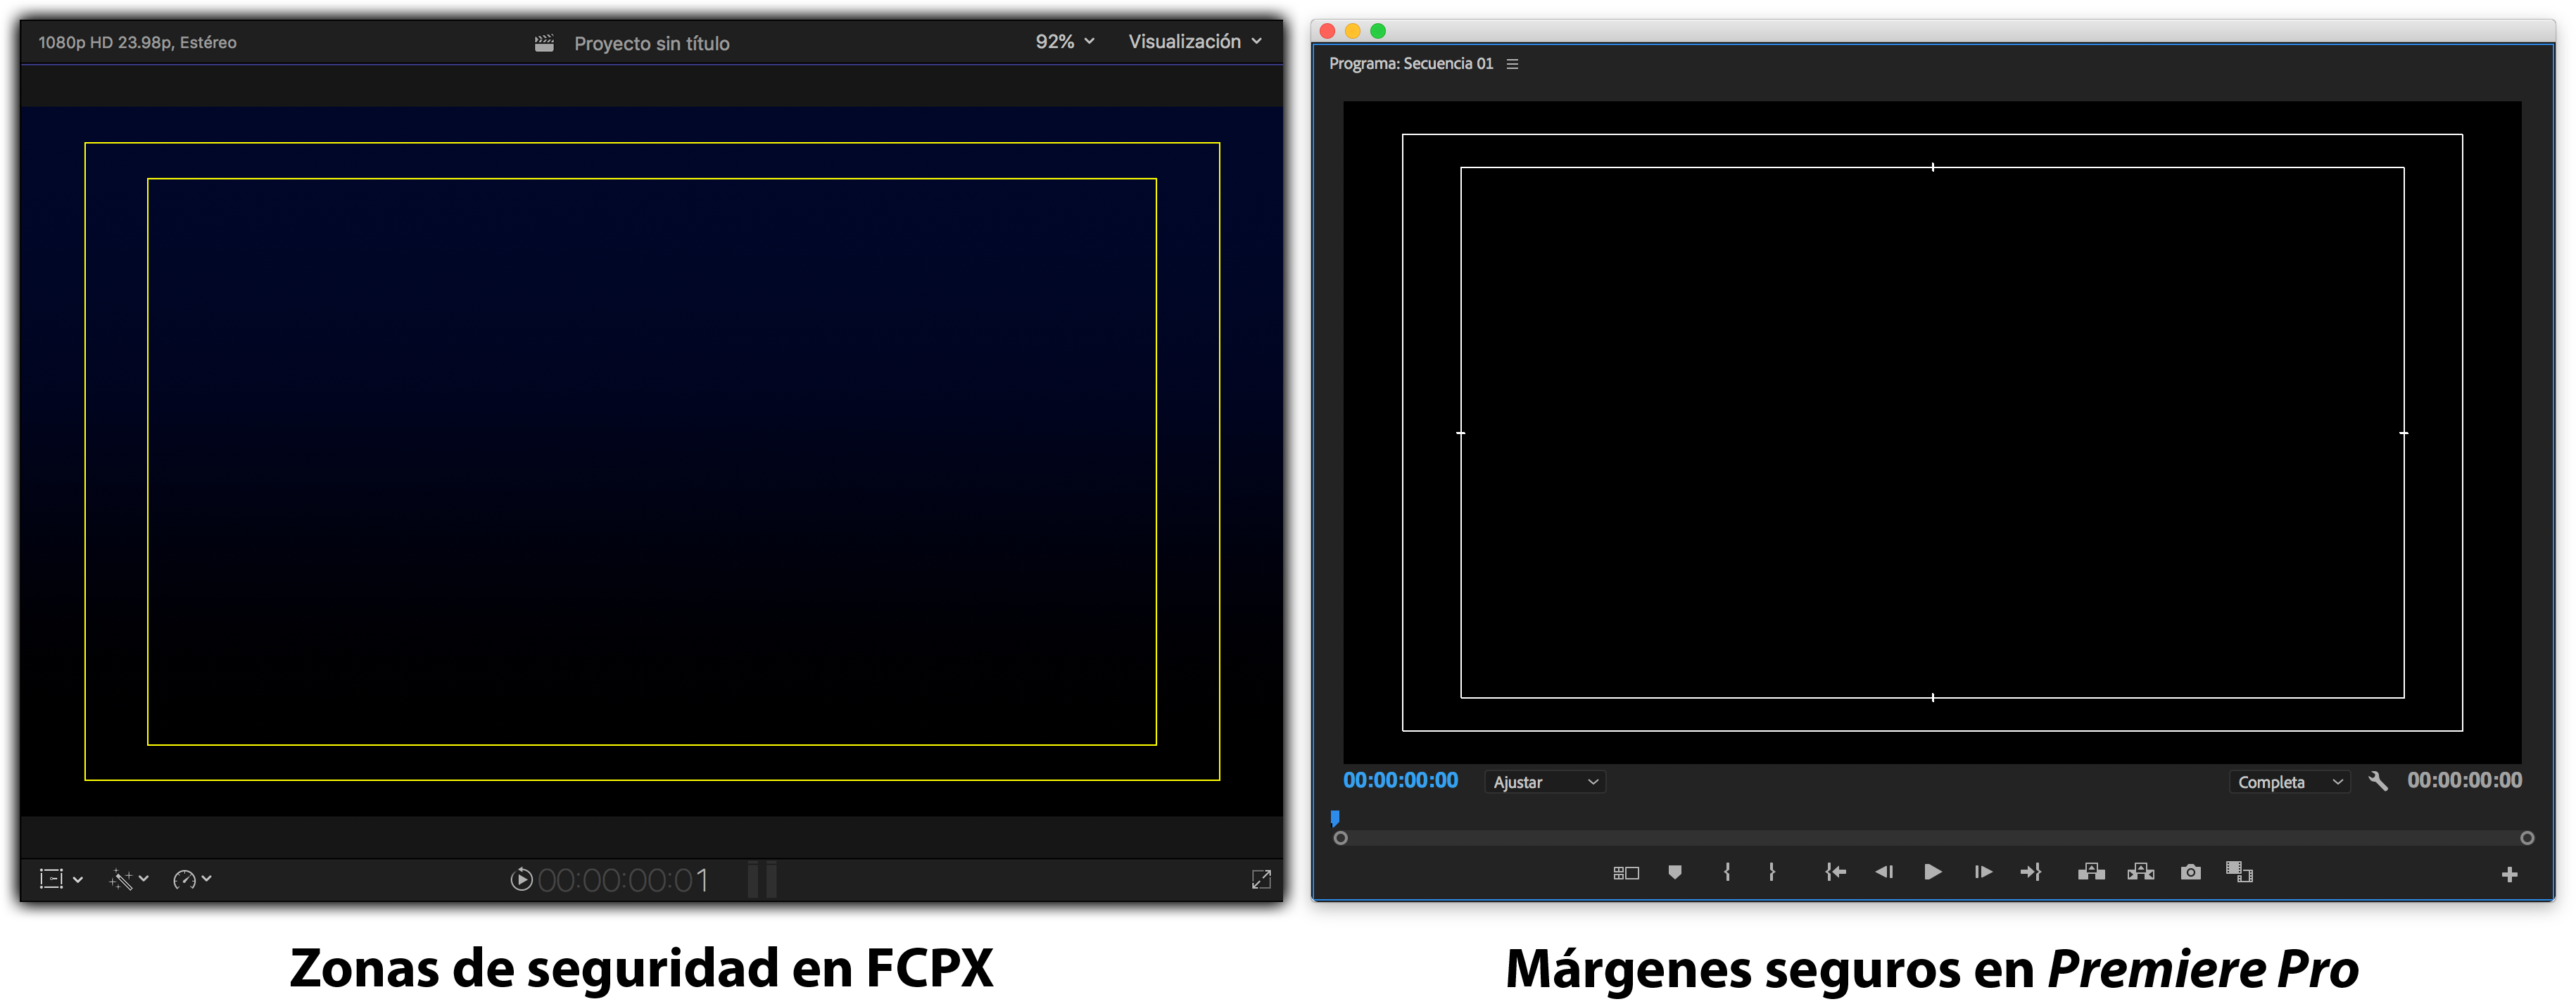Open the 92% zoom dropdown

[1064, 42]
